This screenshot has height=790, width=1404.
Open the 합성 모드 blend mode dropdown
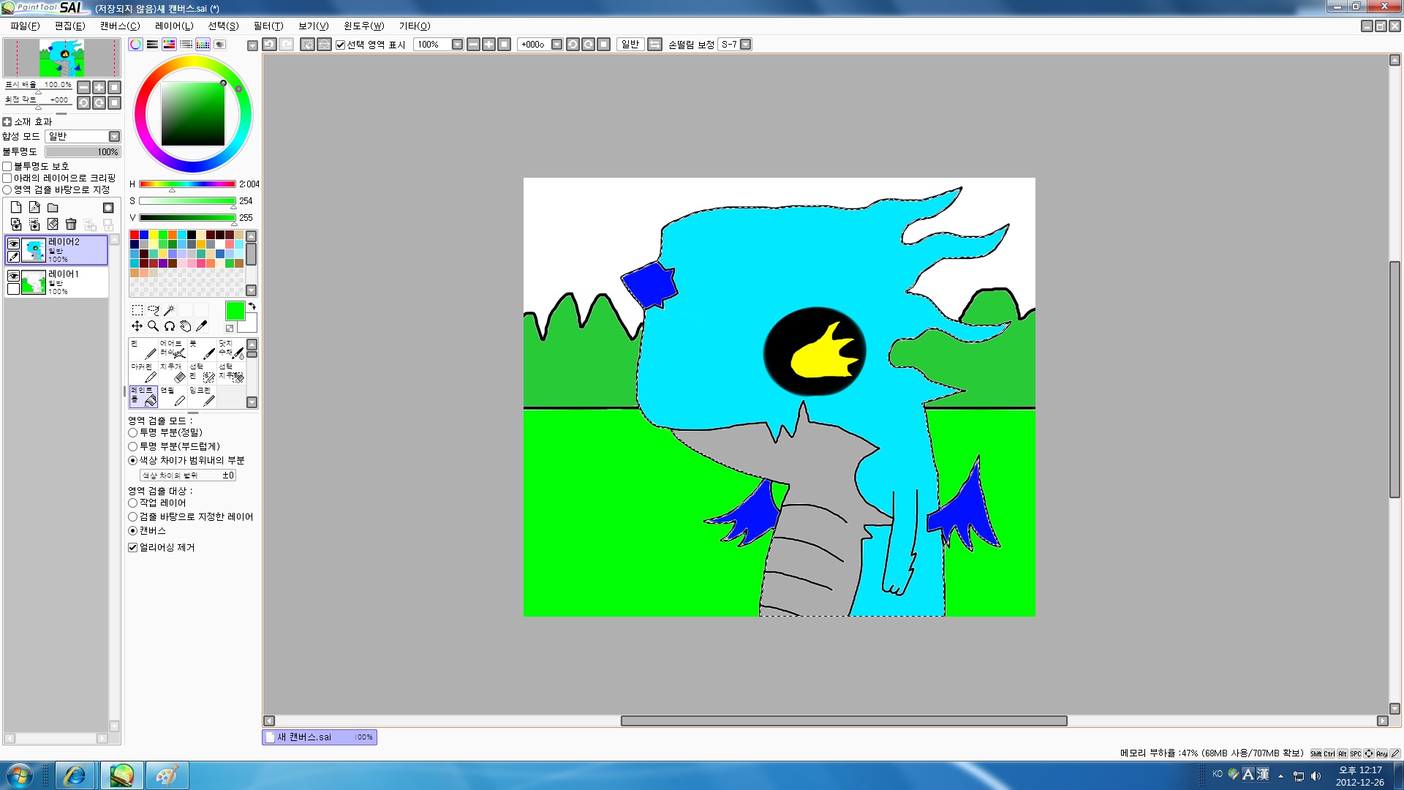click(x=114, y=137)
